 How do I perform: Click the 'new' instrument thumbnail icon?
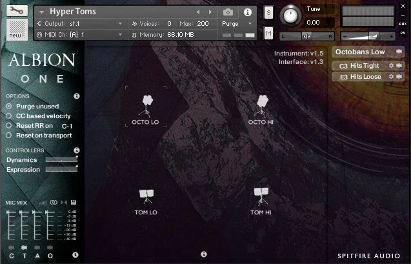click(x=17, y=30)
